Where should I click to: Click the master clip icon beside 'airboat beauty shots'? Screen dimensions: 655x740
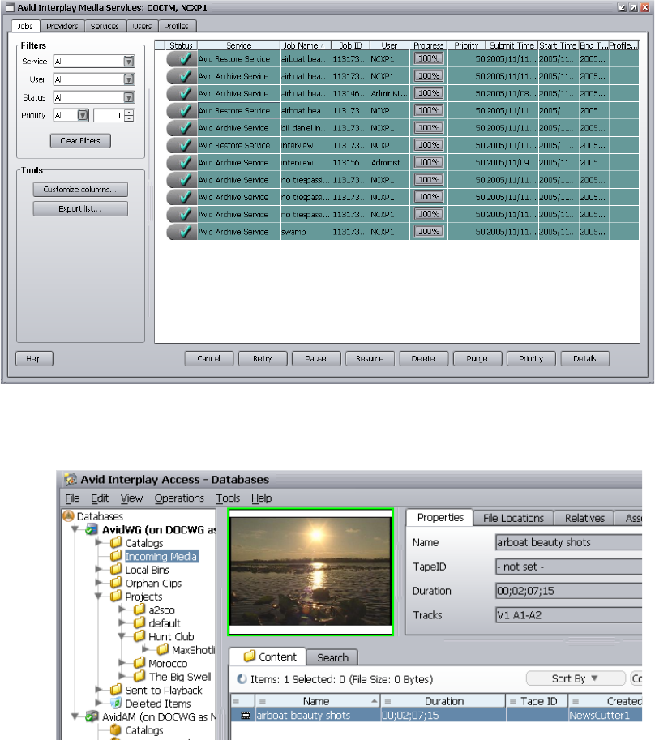[246, 715]
